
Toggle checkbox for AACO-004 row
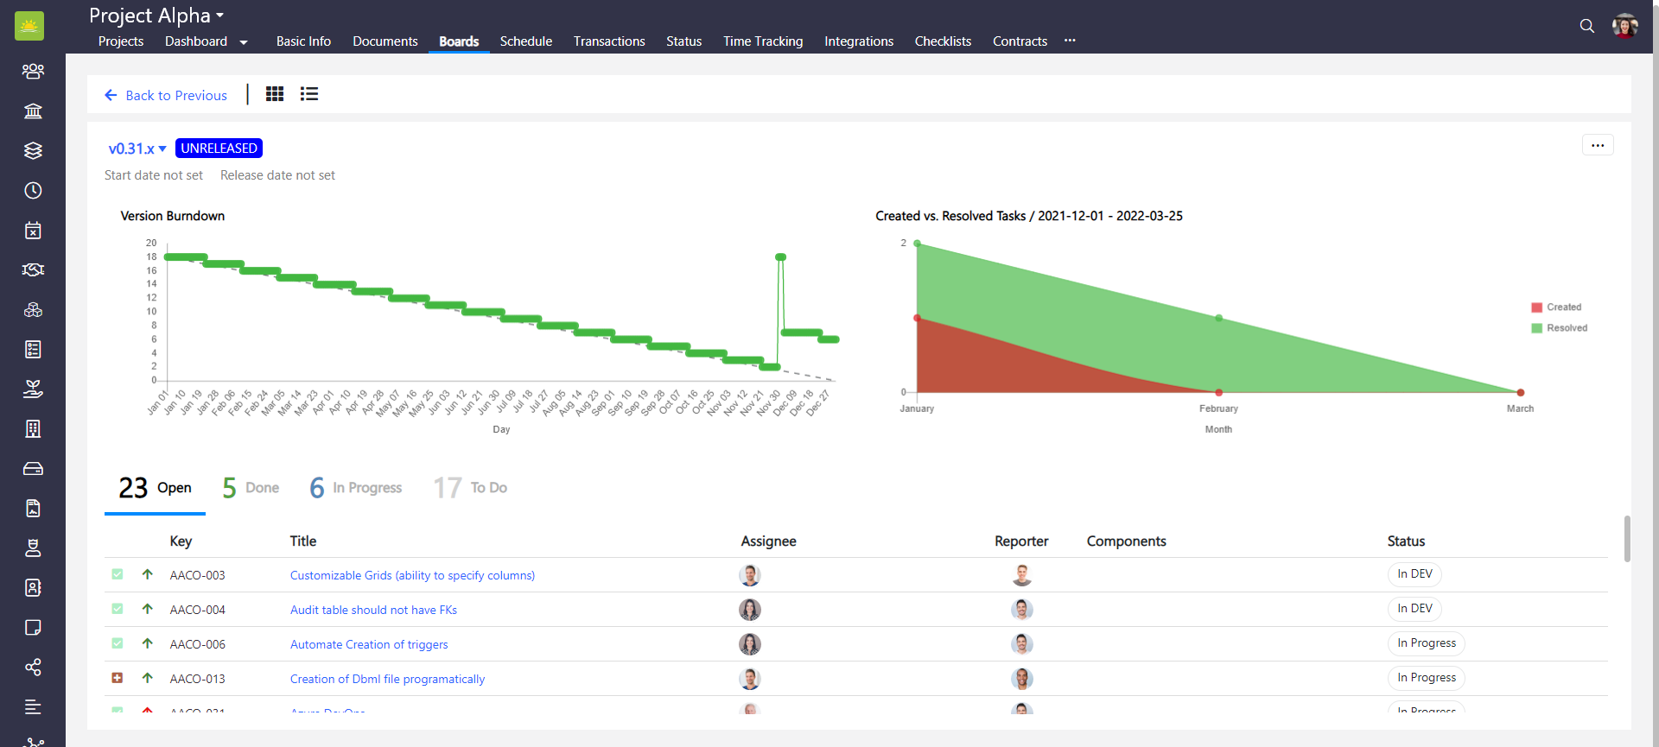(118, 609)
